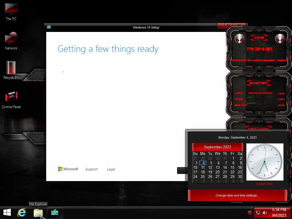Select September 10 in the calendar
This screenshot has width=292, height=219.
[195, 167]
